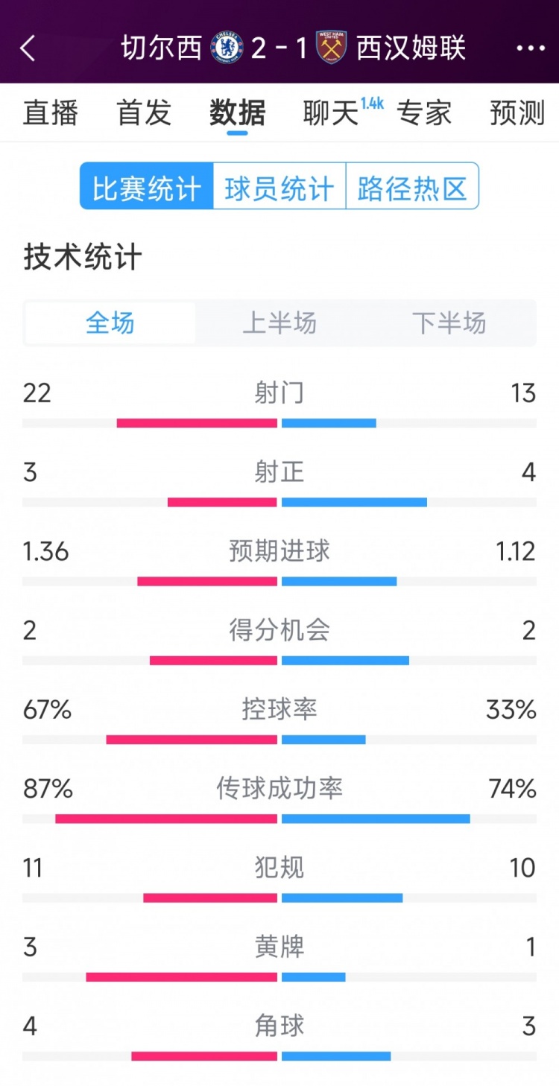Tap the back arrow icon

tap(28, 48)
